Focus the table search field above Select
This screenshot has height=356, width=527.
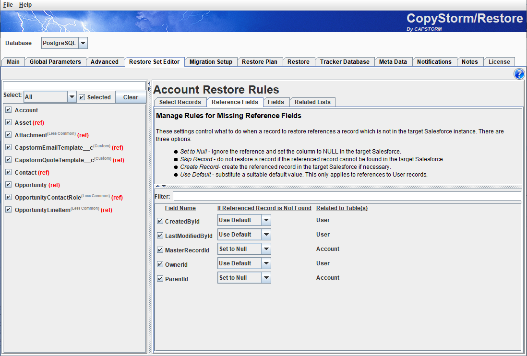click(x=74, y=85)
